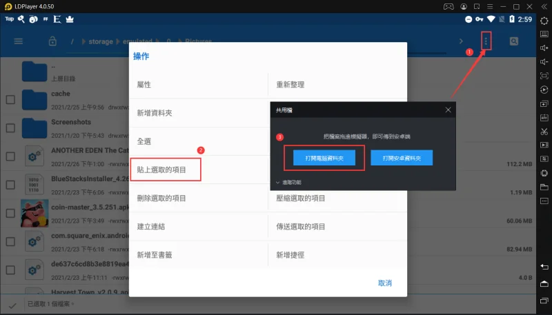
Task: Click the volume up sidebar icon
Action: point(544,48)
